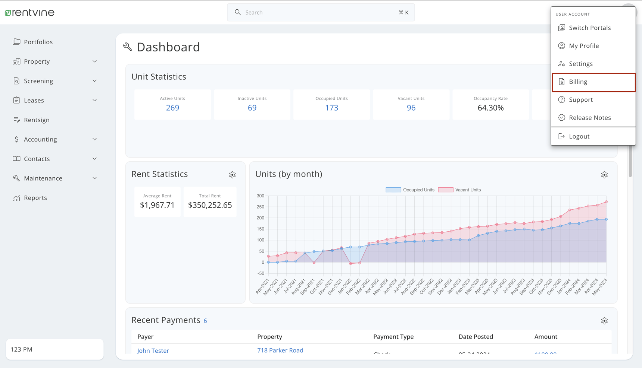Click the Rentvine logo
The width and height of the screenshot is (642, 368).
[29, 13]
